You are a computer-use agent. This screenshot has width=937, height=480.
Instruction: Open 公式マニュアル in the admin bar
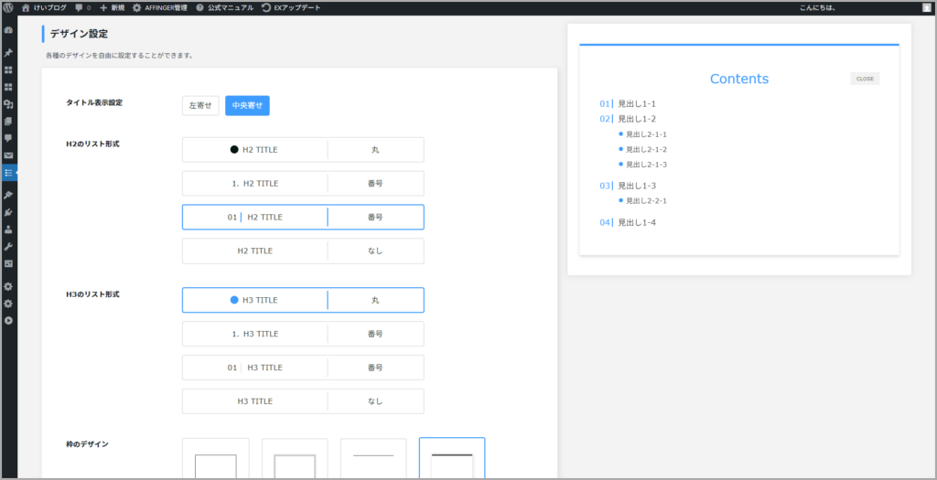click(224, 7)
